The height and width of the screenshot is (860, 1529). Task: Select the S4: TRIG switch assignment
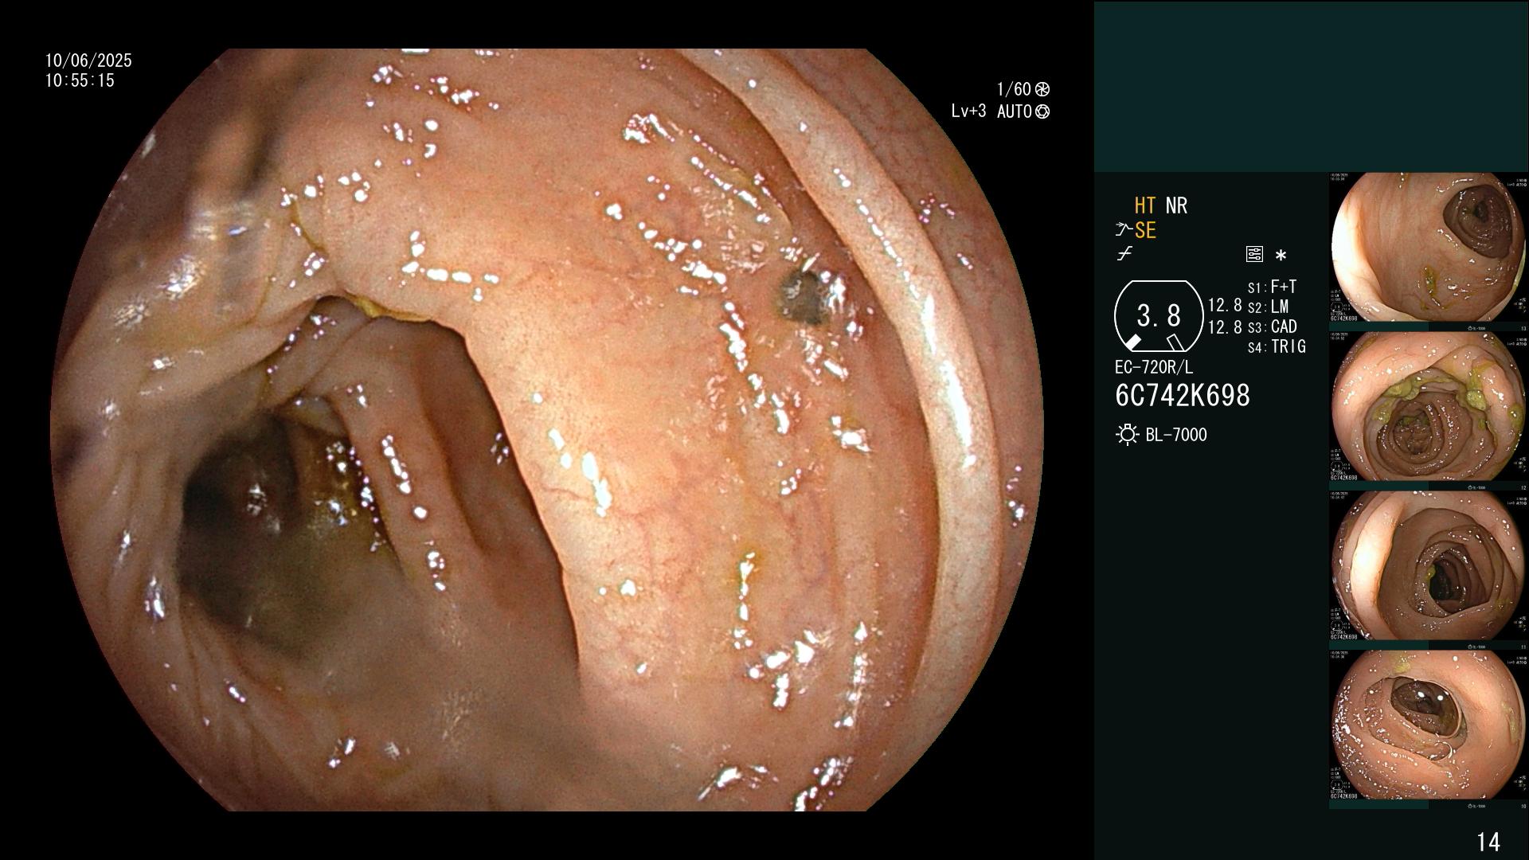click(1277, 346)
